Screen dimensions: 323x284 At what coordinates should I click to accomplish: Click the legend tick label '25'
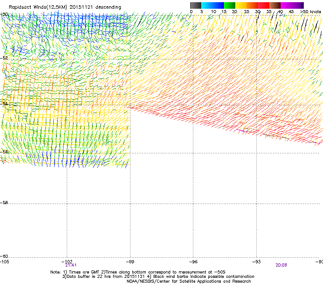click(246, 12)
